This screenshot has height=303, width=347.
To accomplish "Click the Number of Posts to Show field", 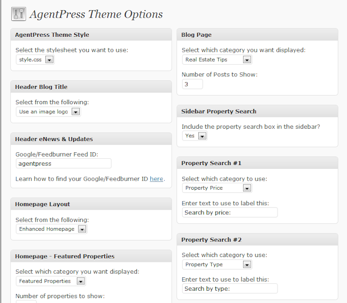I will [192, 84].
